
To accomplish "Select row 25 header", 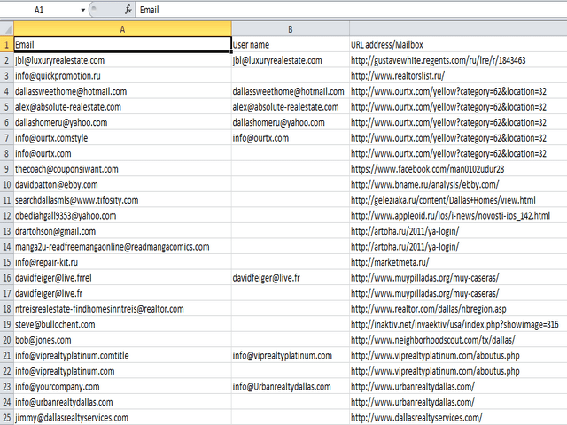I will click(5, 417).
